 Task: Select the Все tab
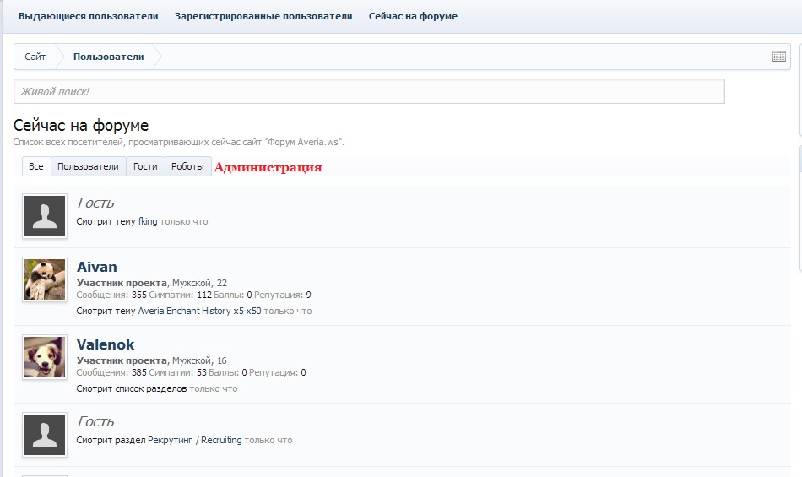pos(35,166)
